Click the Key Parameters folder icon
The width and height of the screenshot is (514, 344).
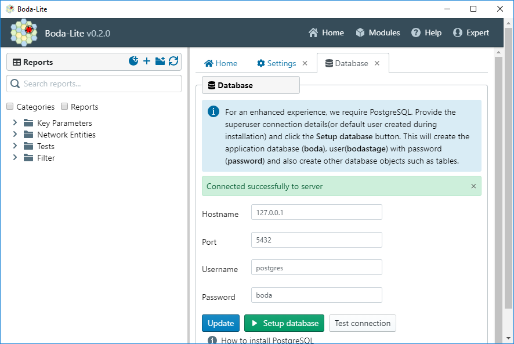(x=28, y=123)
